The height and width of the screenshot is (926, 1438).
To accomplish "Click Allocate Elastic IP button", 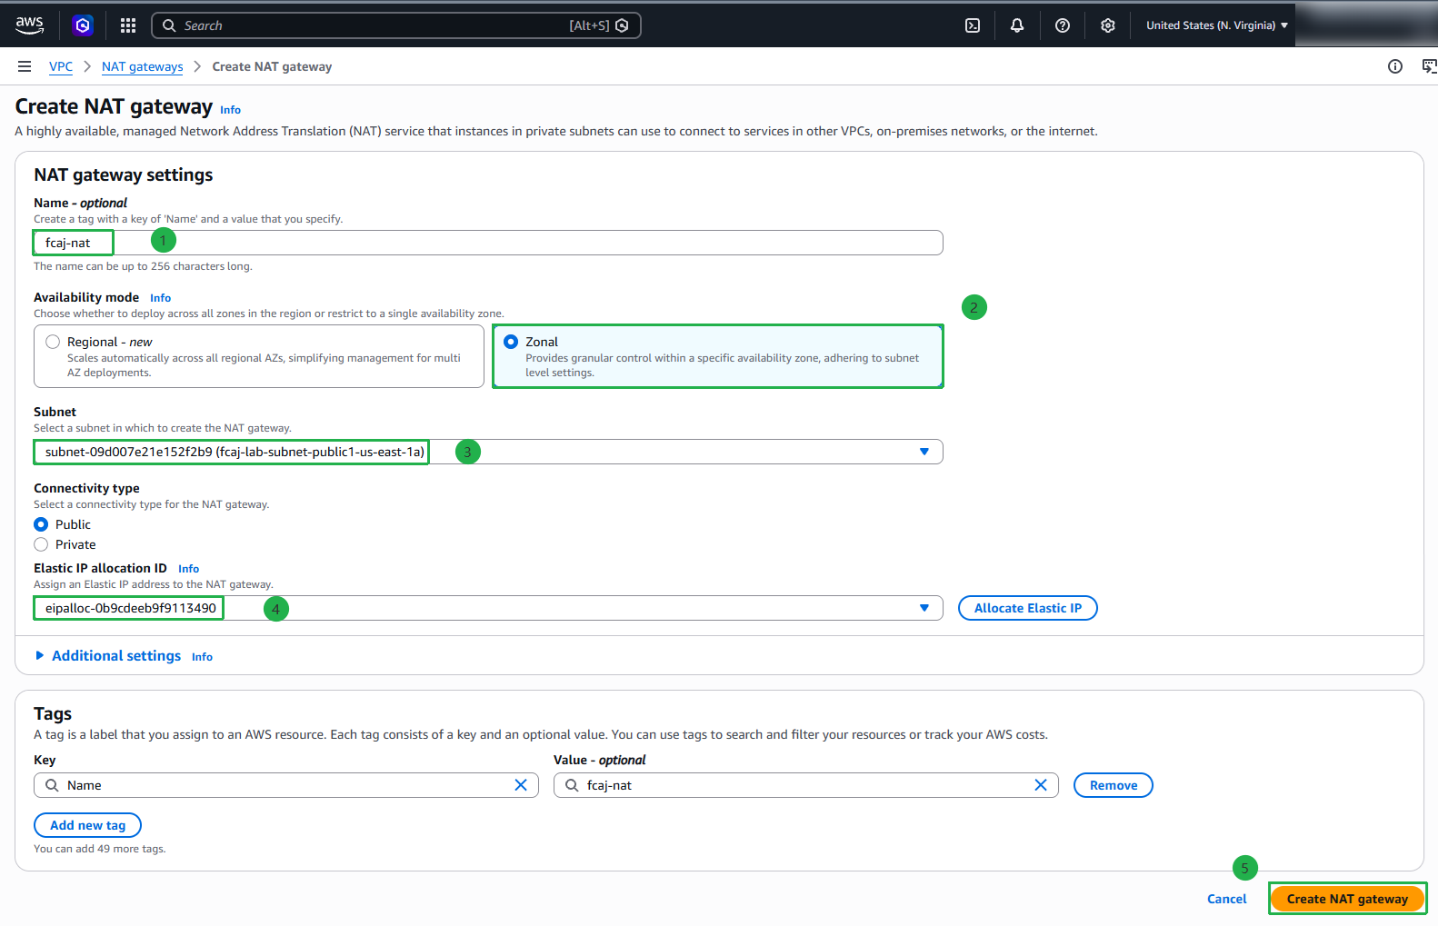I will click(1028, 608).
